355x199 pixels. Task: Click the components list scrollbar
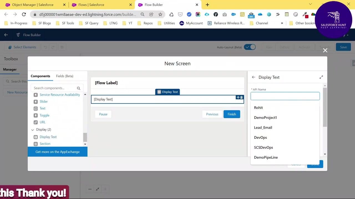pos(85,137)
